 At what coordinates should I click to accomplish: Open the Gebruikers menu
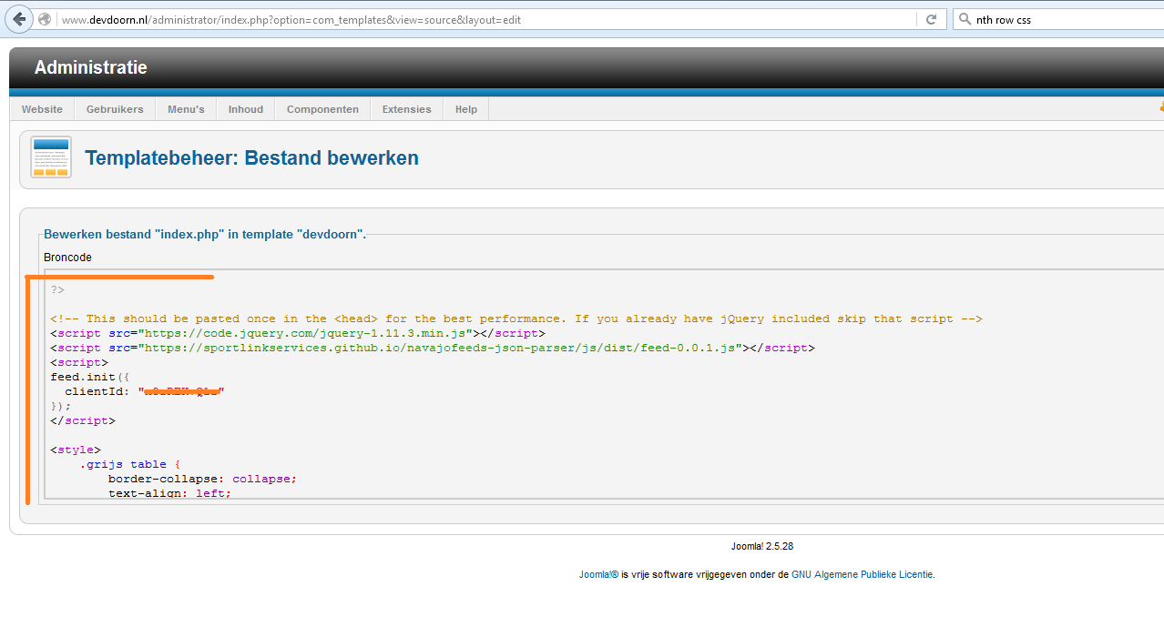[115, 109]
